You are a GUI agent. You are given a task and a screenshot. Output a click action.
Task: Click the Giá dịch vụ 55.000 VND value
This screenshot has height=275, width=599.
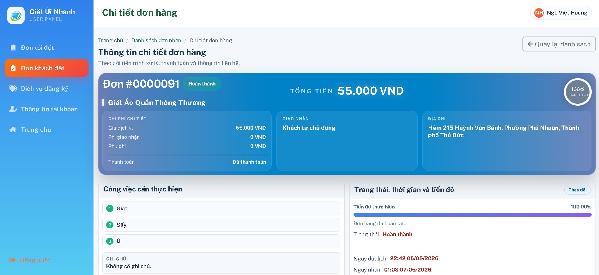tap(251, 128)
